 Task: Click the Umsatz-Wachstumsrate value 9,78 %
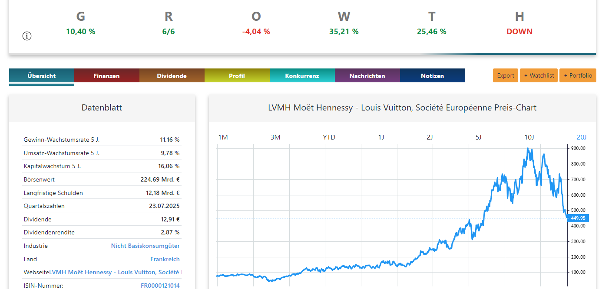point(170,153)
